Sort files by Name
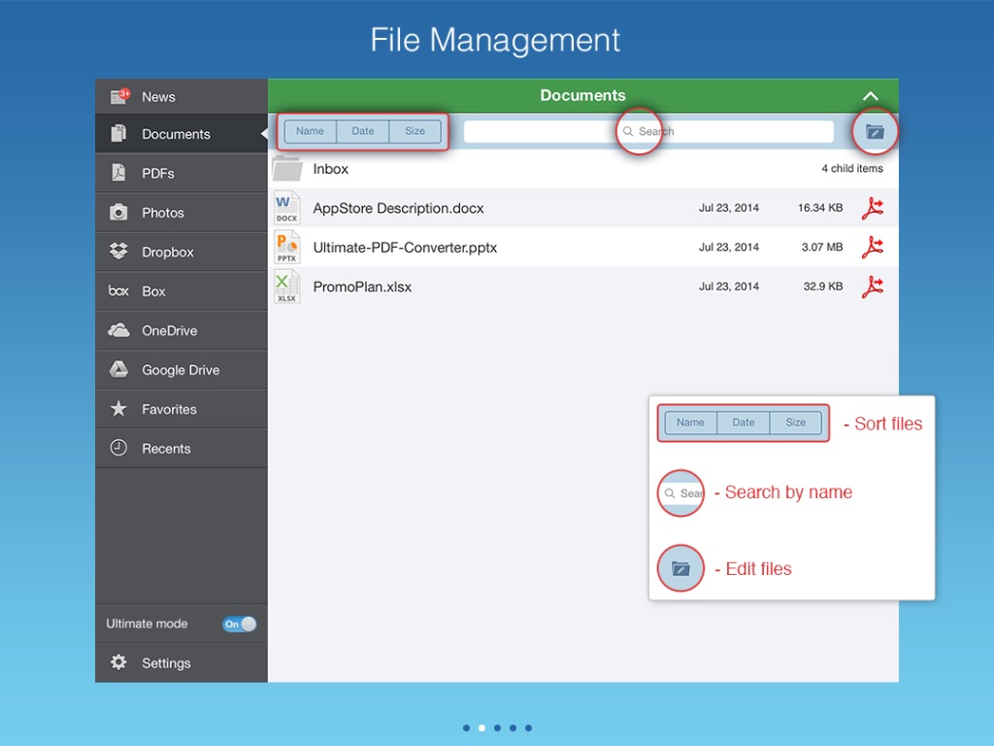This screenshot has height=746, width=994. [x=310, y=131]
